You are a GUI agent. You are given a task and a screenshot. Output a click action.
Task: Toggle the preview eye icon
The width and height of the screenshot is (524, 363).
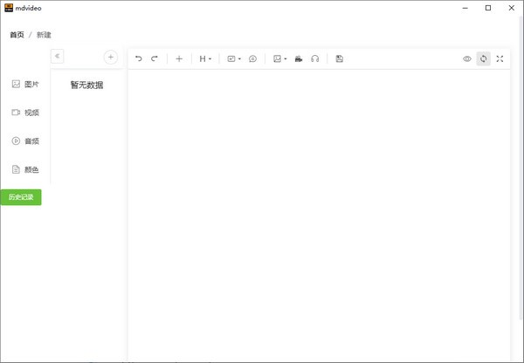point(467,58)
